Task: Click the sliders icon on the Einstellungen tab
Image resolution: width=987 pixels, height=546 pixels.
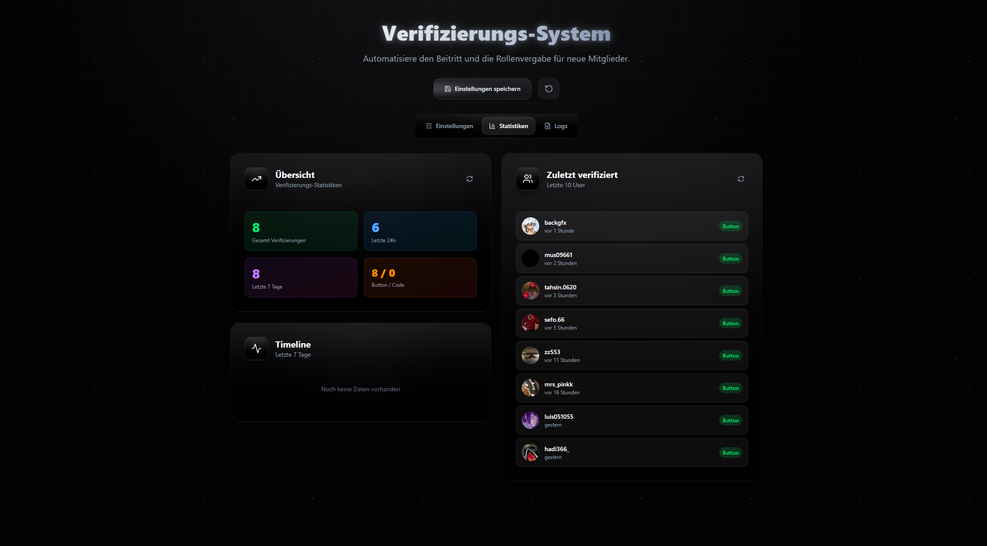Action: point(429,126)
